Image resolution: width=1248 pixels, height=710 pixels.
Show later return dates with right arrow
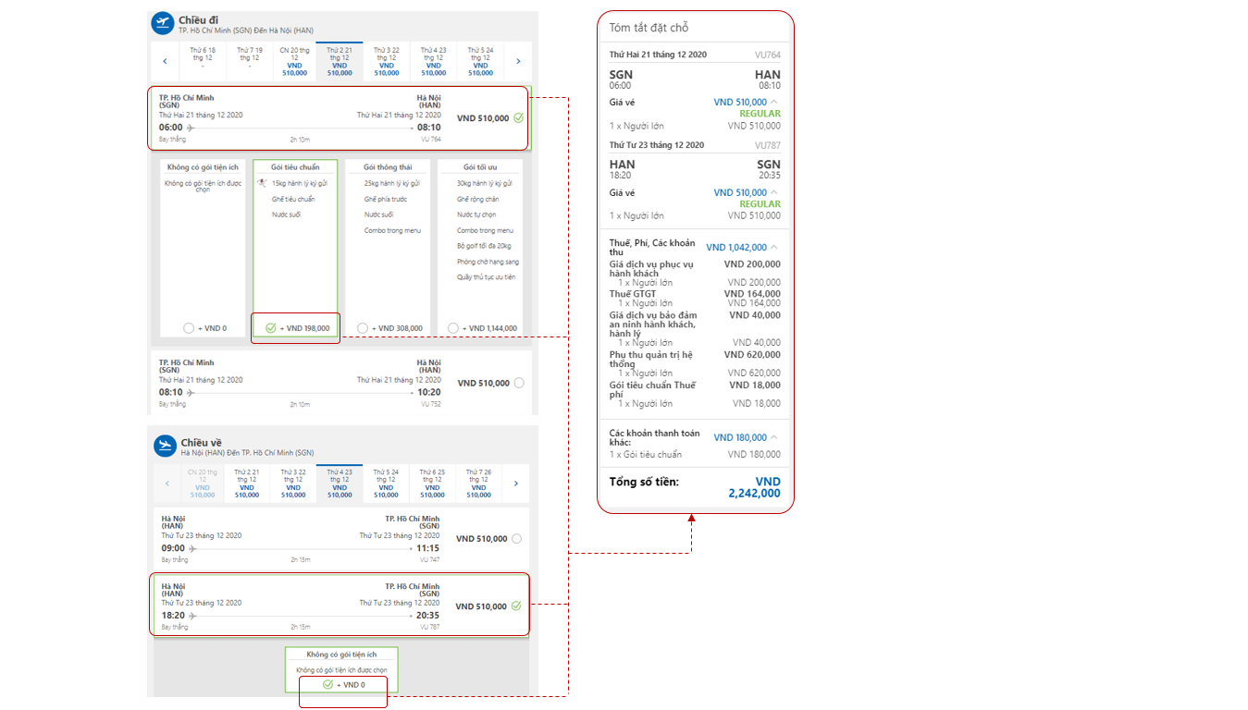coord(515,484)
